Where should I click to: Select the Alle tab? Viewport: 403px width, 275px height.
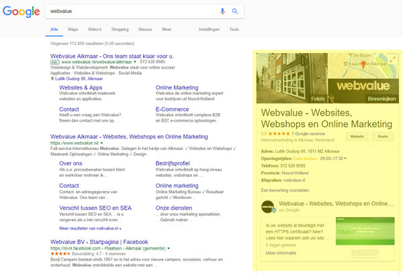pyautogui.click(x=54, y=30)
